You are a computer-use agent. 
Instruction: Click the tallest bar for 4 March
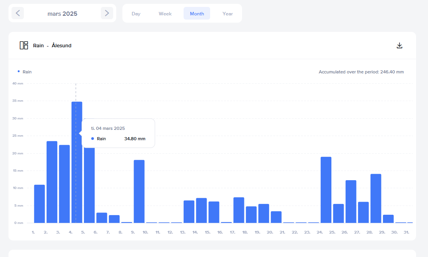coord(77,162)
